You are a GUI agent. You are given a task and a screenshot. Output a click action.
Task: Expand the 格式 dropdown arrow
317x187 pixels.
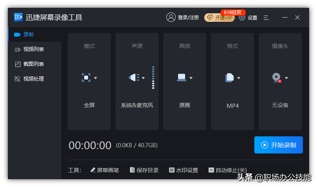pyautogui.click(x=239, y=78)
